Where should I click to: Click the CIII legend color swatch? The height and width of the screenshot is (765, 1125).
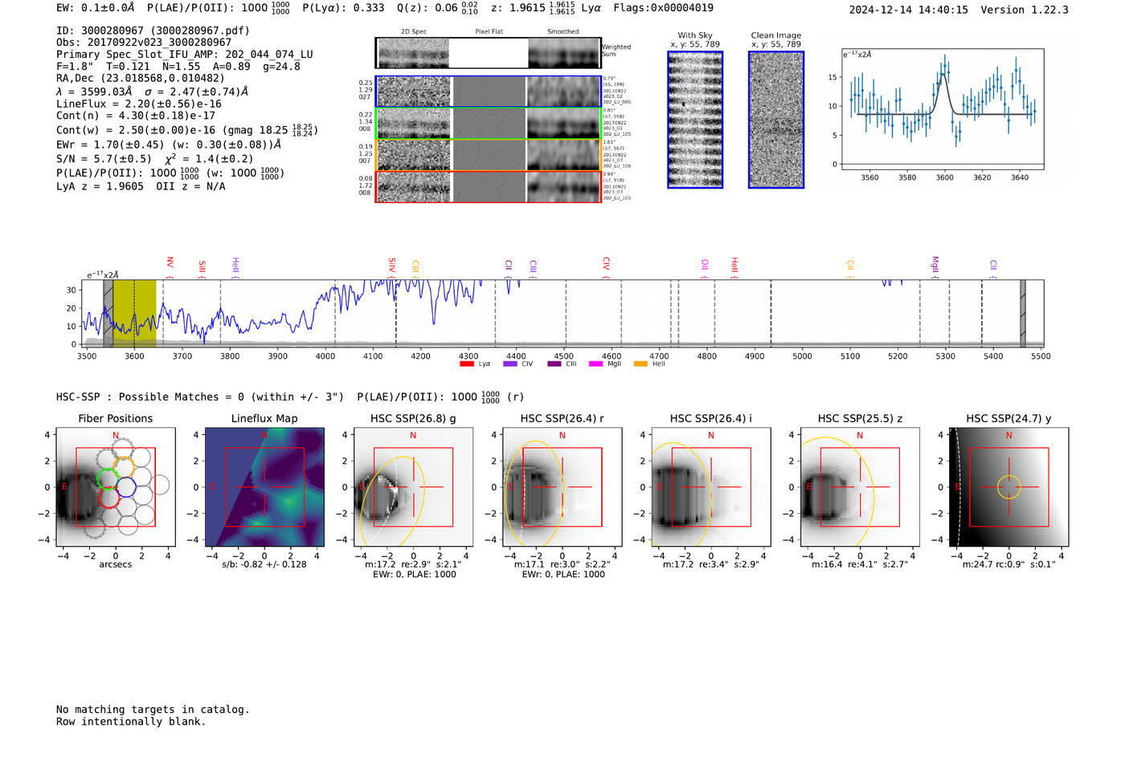tap(554, 364)
